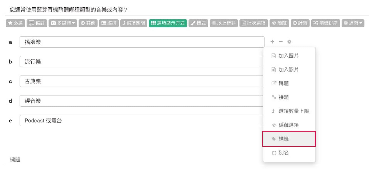Open the 多媒體 dropdown

tap(63, 23)
